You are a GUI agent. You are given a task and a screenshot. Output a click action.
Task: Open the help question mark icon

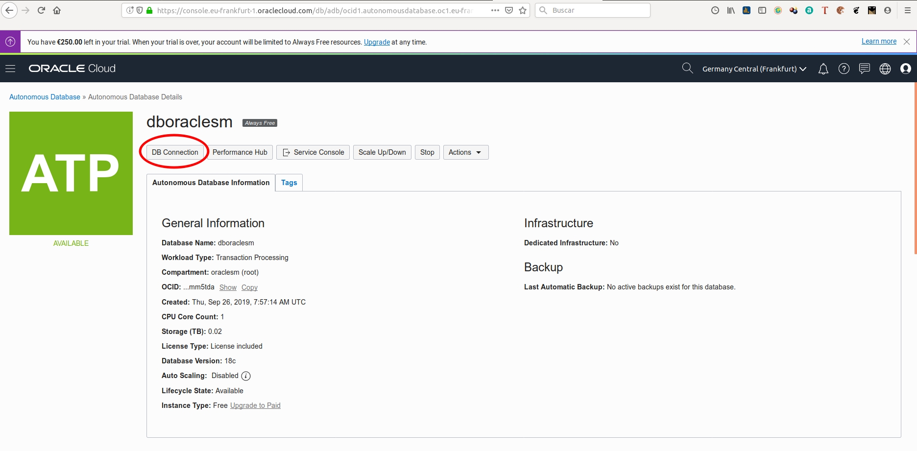(844, 69)
